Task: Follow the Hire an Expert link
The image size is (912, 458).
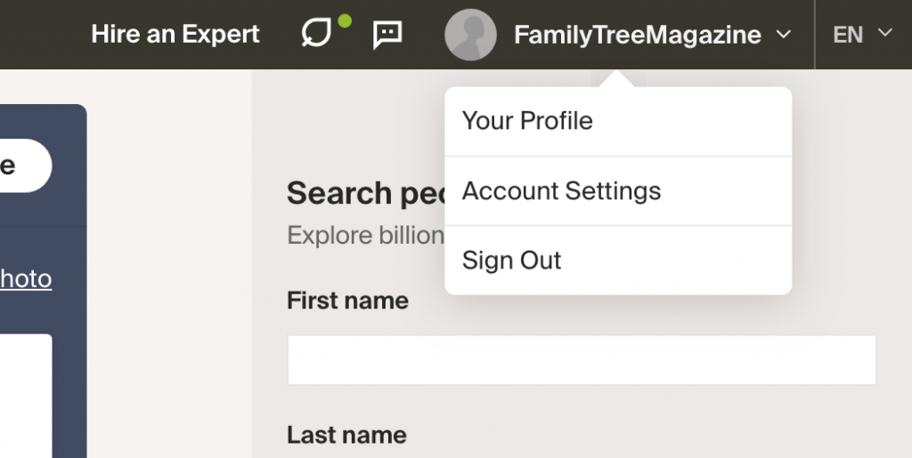Action: point(175,35)
